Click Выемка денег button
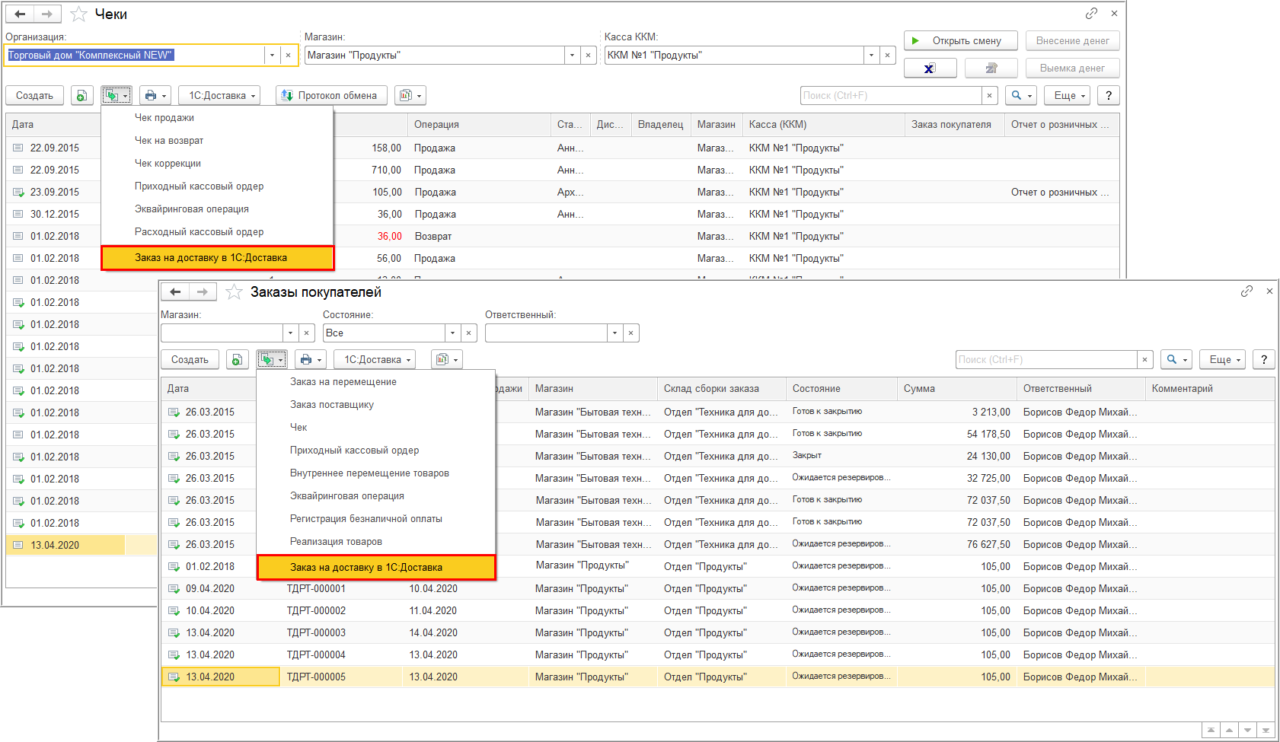1280x742 pixels. [x=1072, y=68]
